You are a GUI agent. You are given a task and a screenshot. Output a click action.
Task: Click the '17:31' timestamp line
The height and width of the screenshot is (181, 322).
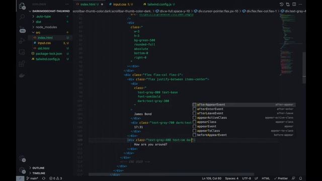[138, 127]
